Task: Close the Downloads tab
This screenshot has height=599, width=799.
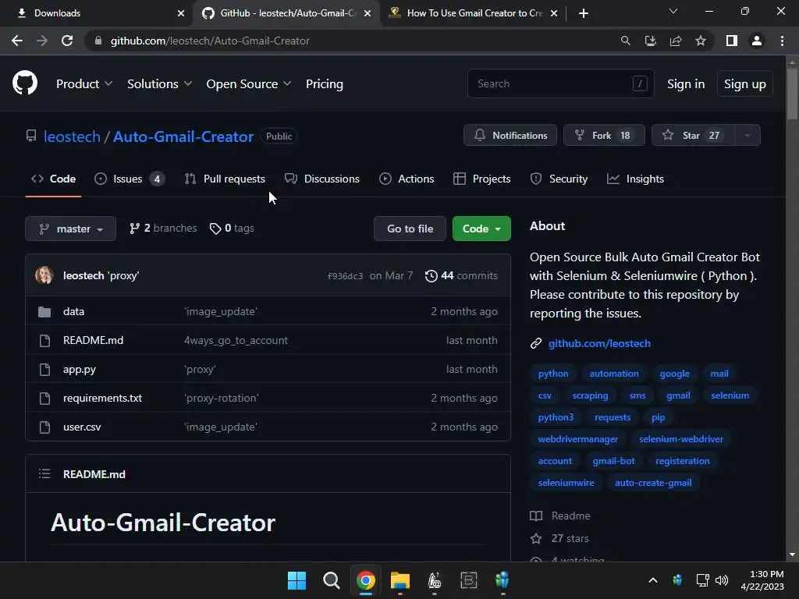Action: (181, 13)
